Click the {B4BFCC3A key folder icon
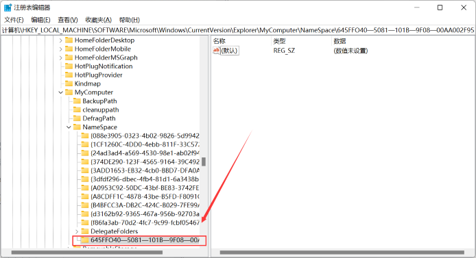476x258 pixels. tap(85, 205)
